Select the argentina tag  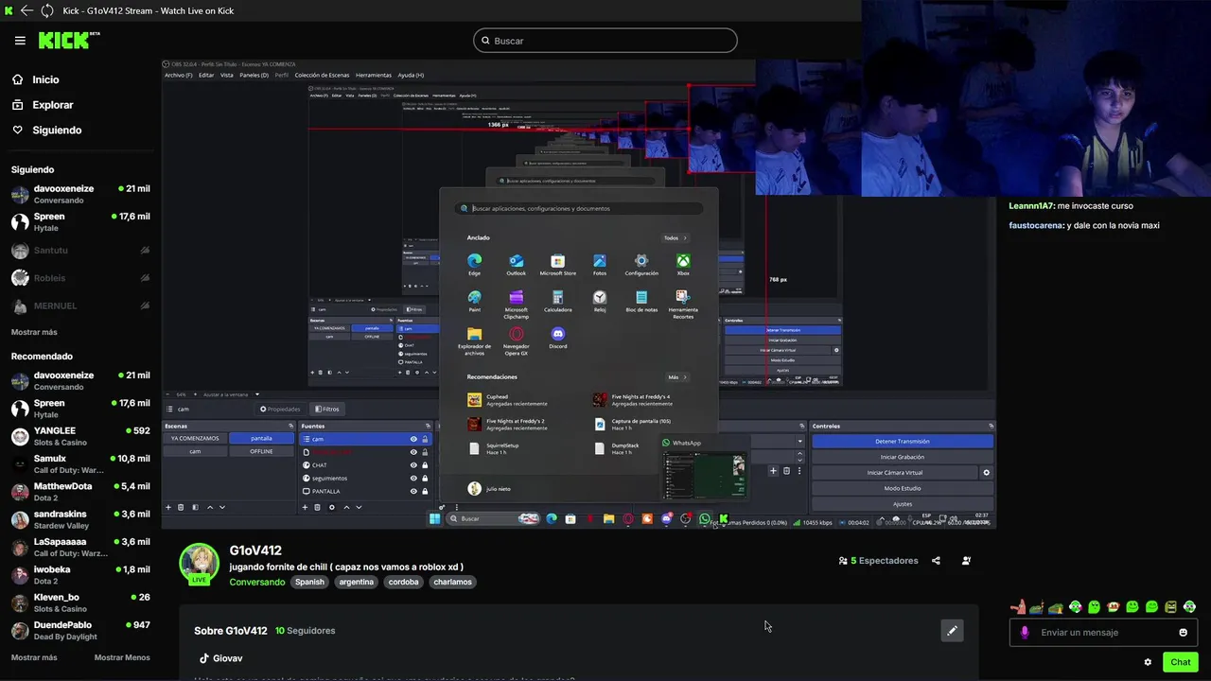pos(356,582)
